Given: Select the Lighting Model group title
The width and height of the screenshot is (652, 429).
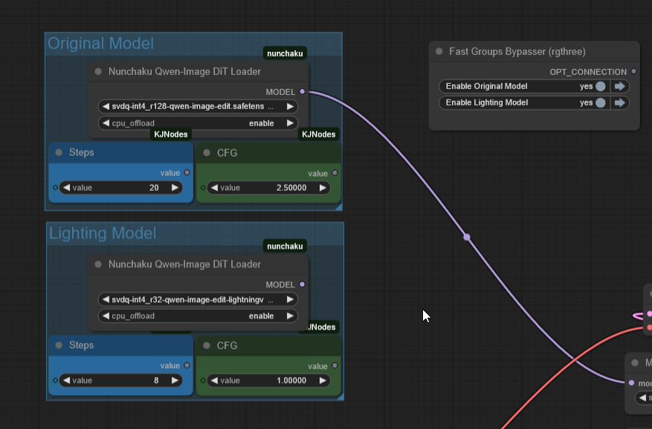Looking at the screenshot, I should [103, 233].
